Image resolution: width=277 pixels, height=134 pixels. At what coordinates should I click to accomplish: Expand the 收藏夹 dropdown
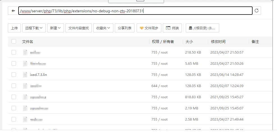[103, 28]
